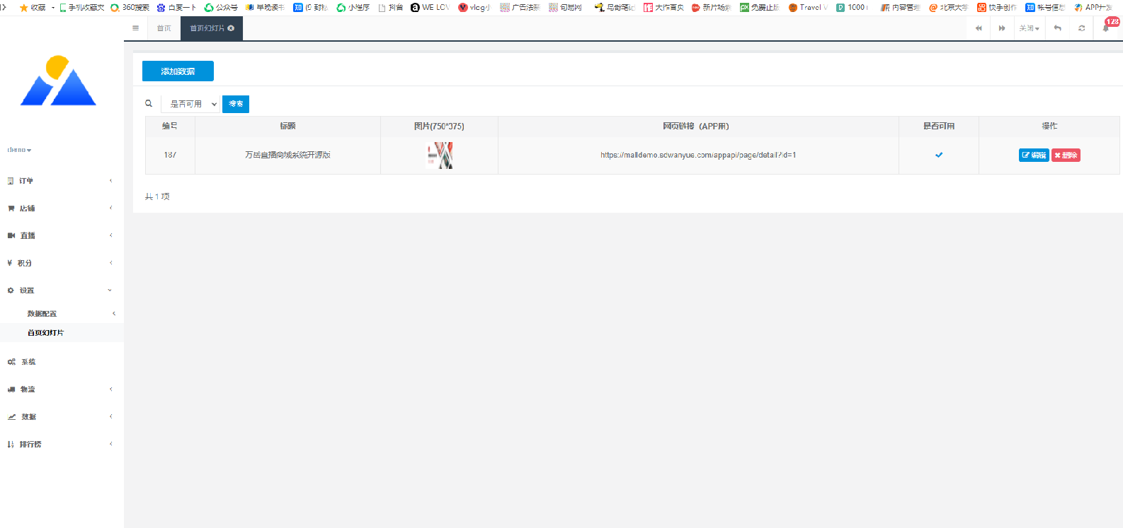The image size is (1123, 528).
Task: Click the blue checkmark in 是否可用 column
Action: 939,155
